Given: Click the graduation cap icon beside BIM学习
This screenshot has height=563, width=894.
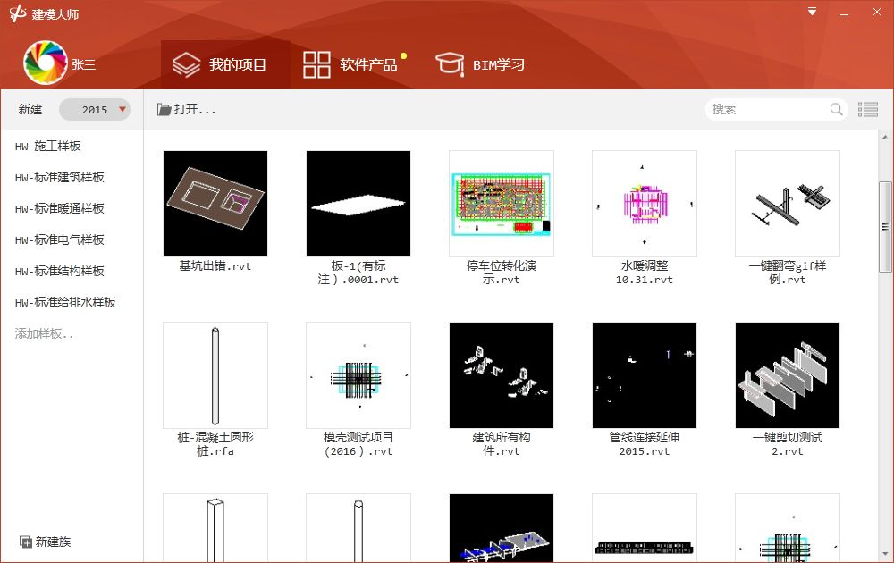Looking at the screenshot, I should point(450,63).
